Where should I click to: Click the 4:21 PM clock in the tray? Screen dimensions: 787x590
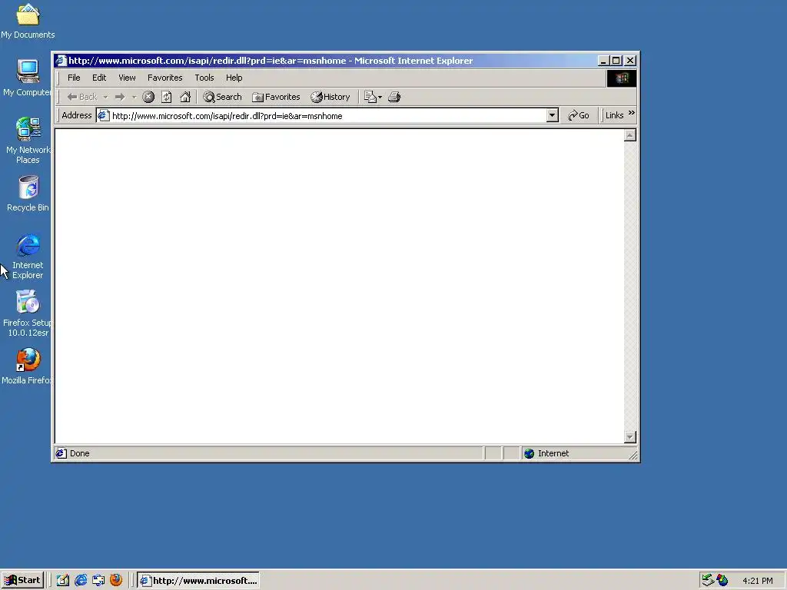click(x=757, y=581)
